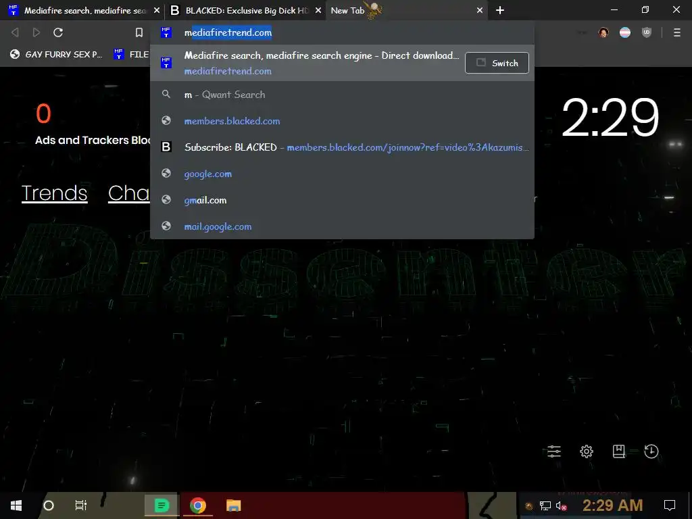Open the FILE bookmark in bookmarks bar
Viewport: 692px width, 519px height.
click(131, 54)
